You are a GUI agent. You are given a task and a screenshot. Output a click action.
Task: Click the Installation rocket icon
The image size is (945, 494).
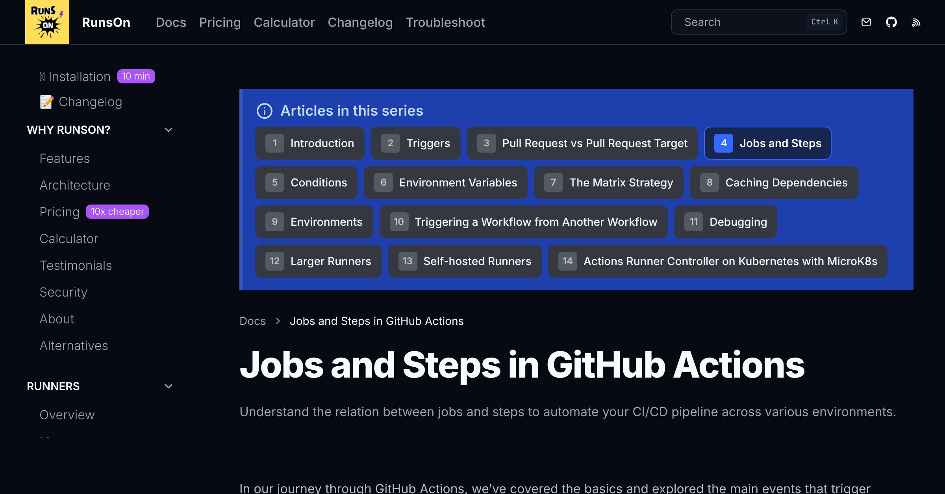point(43,76)
